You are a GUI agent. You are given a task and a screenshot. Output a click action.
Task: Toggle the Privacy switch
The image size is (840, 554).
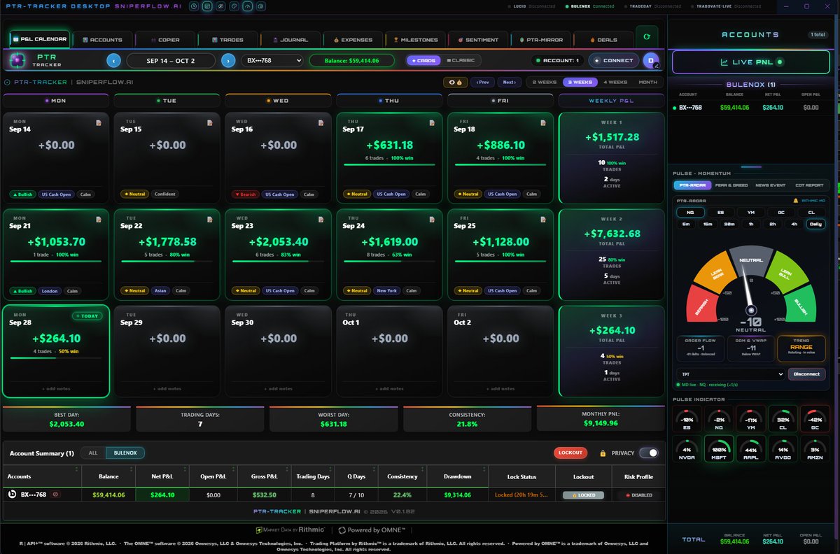[648, 453]
